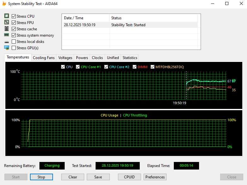Viewport: 247px width, 185px height.
Task: Open the Preferences dialog
Action: coord(155,177)
